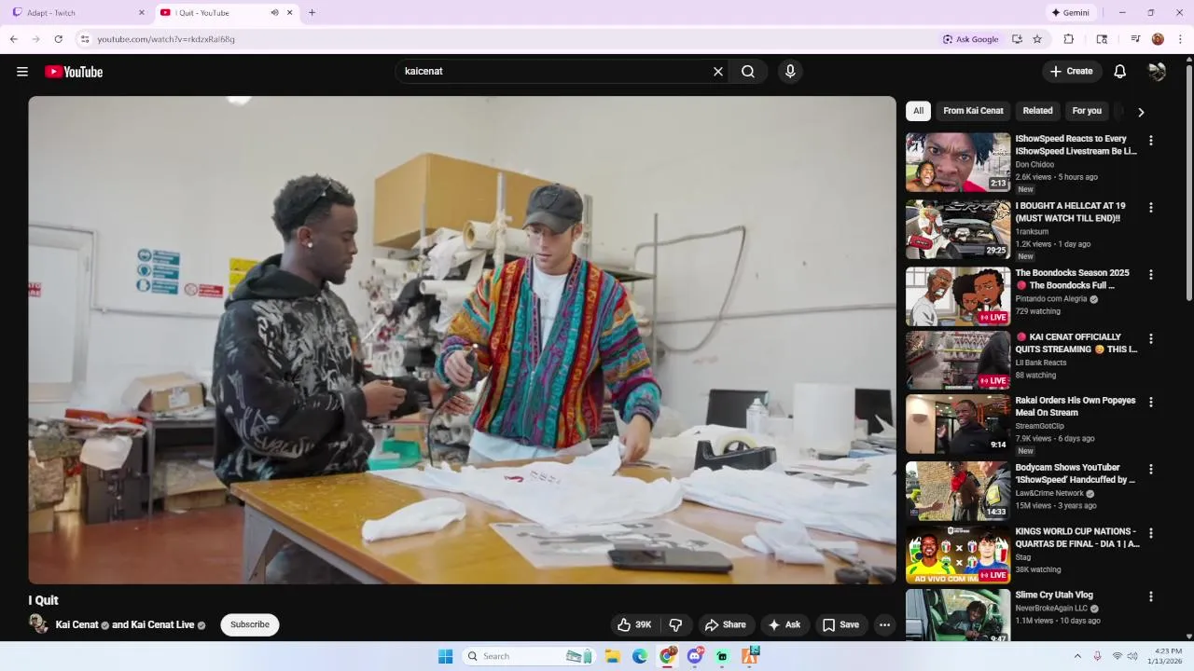Save the video to a playlist
This screenshot has width=1194, height=671.
pyautogui.click(x=840, y=624)
